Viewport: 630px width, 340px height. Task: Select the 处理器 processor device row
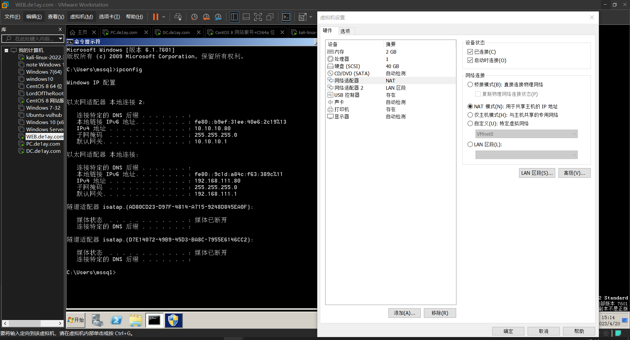coord(390,59)
